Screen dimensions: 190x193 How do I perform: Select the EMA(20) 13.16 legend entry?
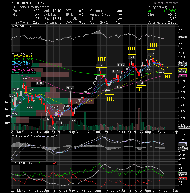click(22, 62)
